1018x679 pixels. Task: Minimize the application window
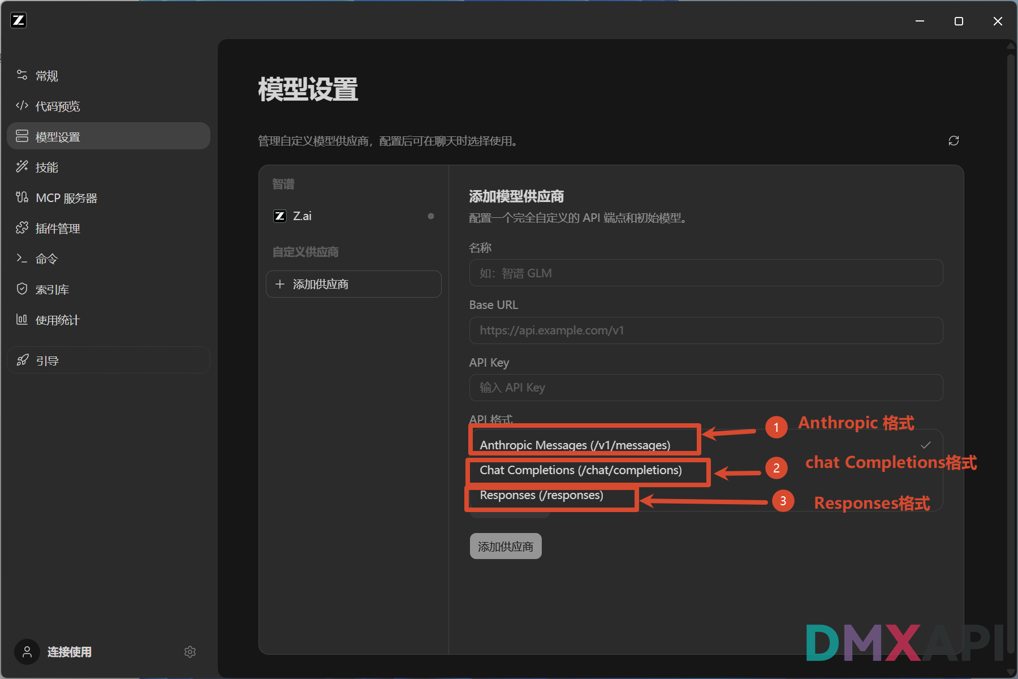pyautogui.click(x=920, y=21)
